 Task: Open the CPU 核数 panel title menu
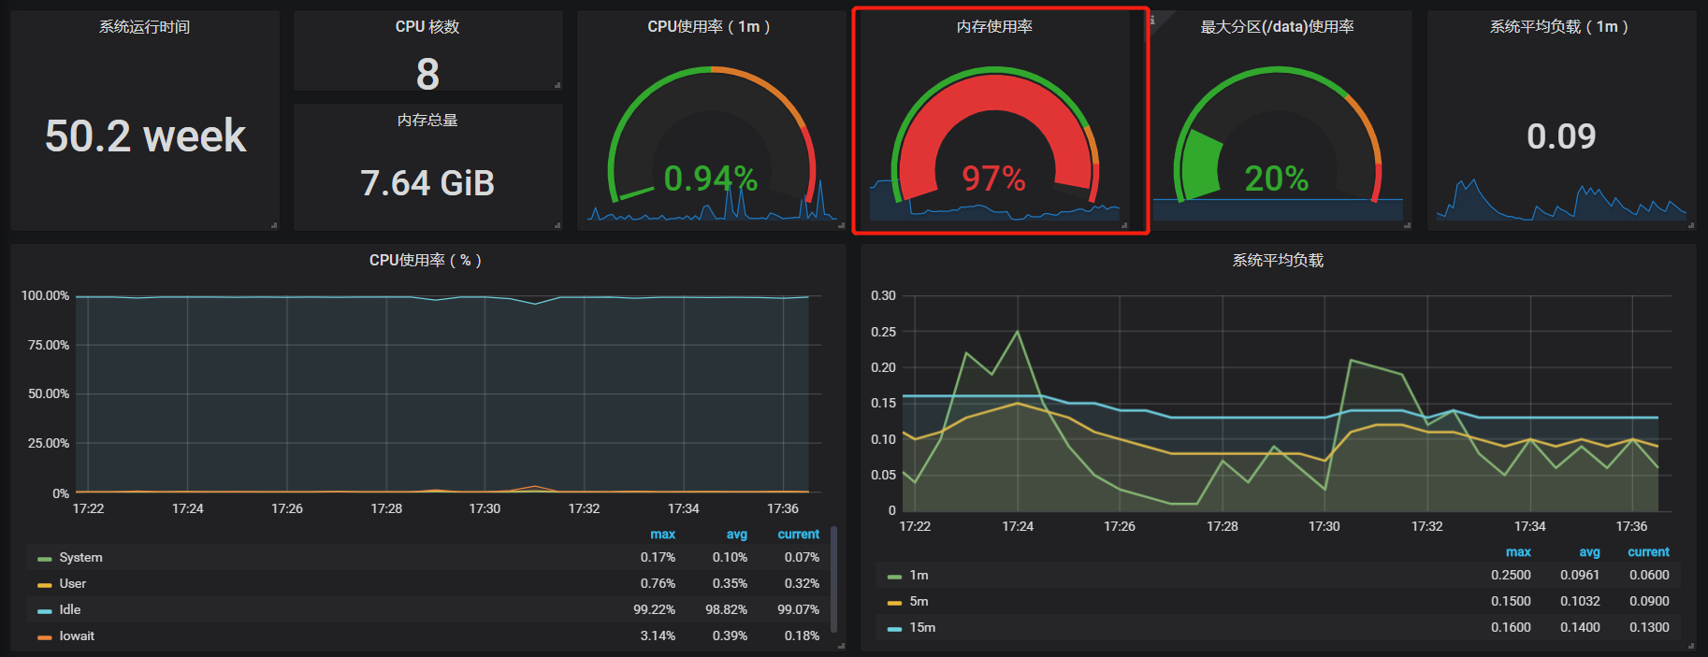[427, 27]
